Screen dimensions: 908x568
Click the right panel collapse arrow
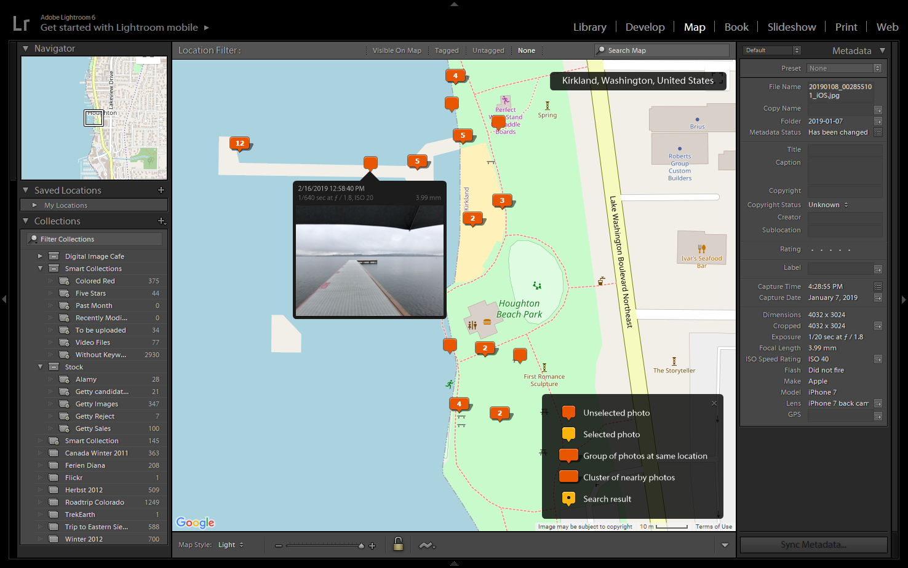(x=904, y=299)
